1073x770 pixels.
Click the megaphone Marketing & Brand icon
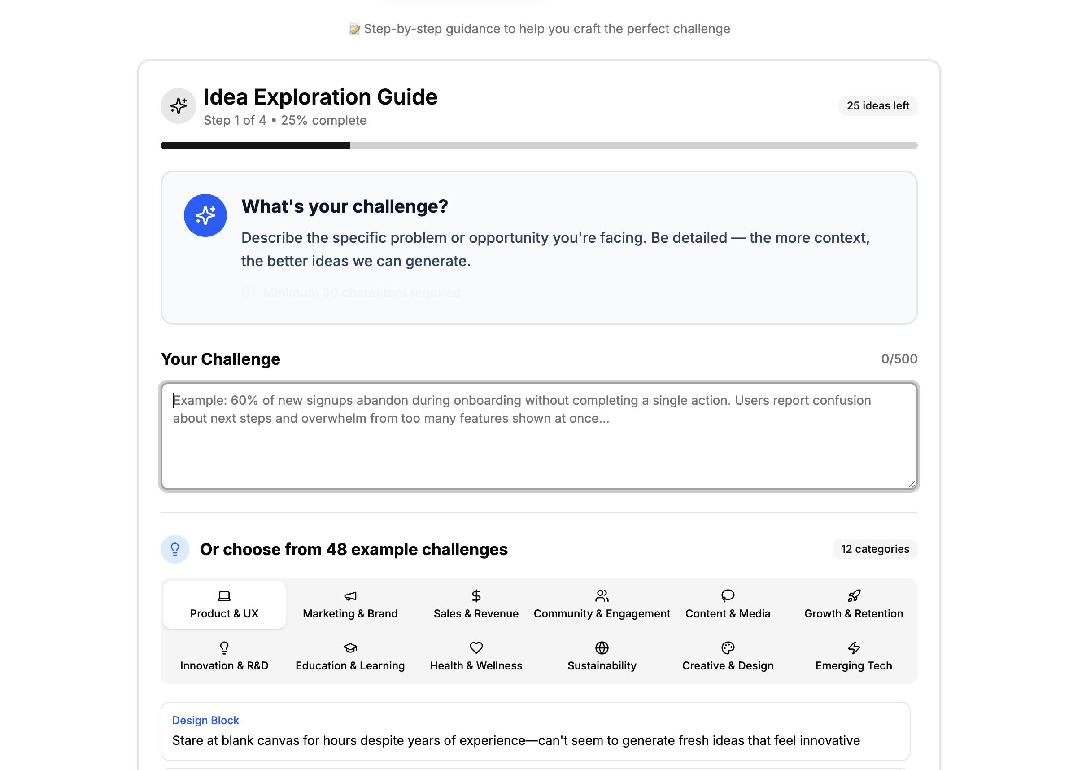tap(350, 596)
